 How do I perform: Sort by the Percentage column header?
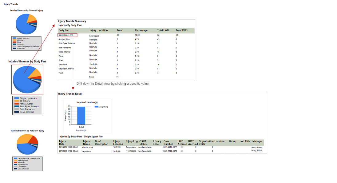coord(141,30)
